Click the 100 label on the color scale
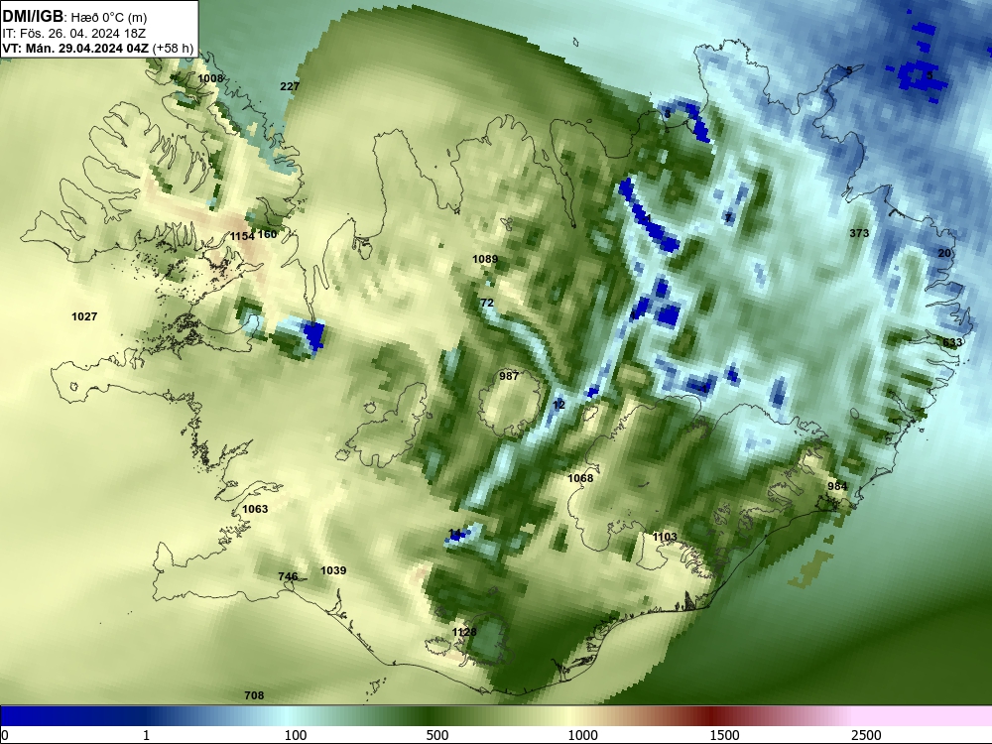This screenshot has height=744, width=992. point(296,735)
